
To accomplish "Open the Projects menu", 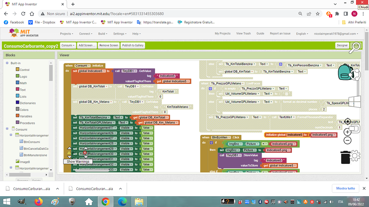I will (x=66, y=34).
